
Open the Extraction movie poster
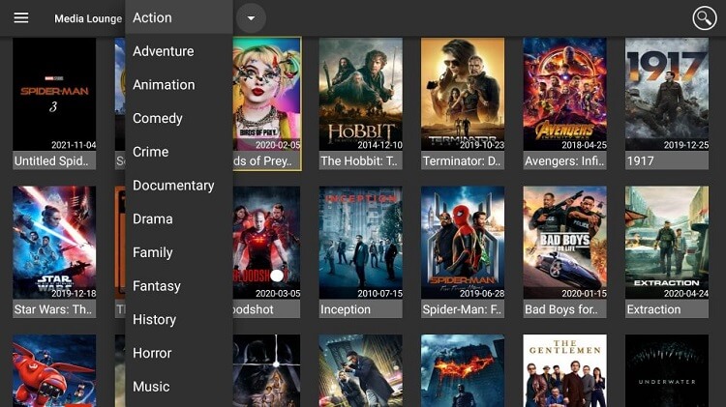(667, 243)
